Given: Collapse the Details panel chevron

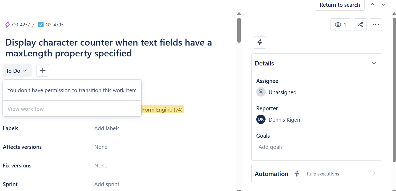Looking at the screenshot, I should (374, 63).
